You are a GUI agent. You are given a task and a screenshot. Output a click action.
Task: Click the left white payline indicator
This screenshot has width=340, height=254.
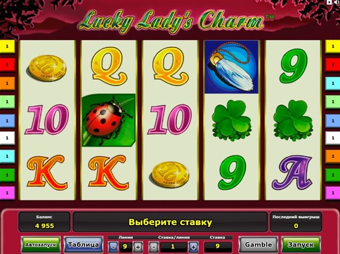[x=7, y=138]
